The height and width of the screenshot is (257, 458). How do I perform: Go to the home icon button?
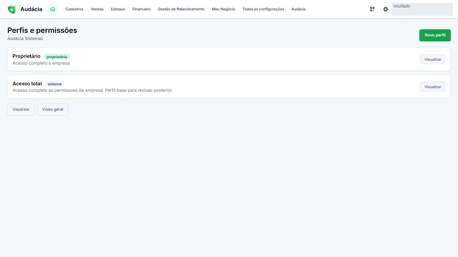tap(53, 9)
